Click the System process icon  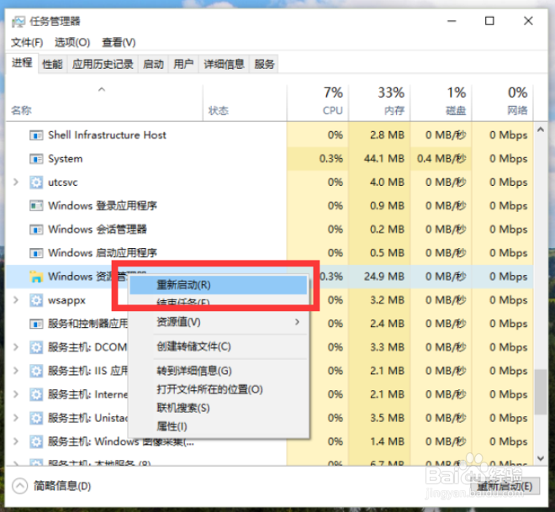click(36, 159)
